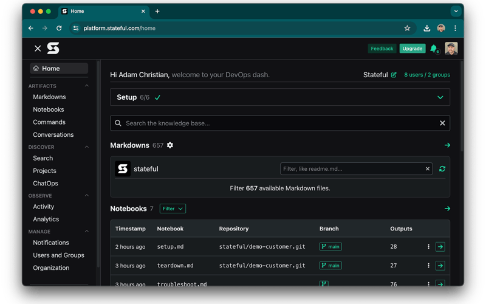Open setup.md row arrow button

coord(440,247)
